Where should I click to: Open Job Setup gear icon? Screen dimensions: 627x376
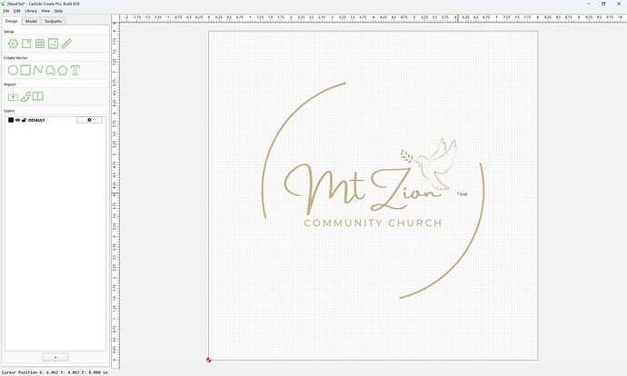(x=13, y=44)
